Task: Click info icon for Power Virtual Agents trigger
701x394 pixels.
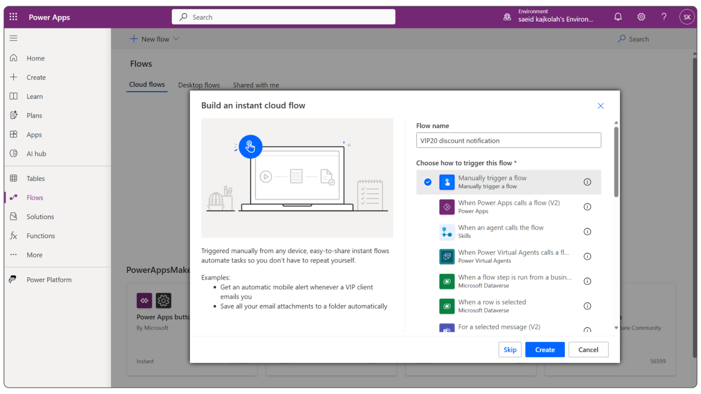Action: pos(587,257)
